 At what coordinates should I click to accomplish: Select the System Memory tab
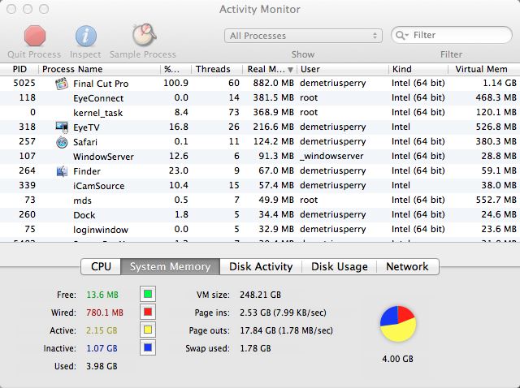[x=170, y=267]
